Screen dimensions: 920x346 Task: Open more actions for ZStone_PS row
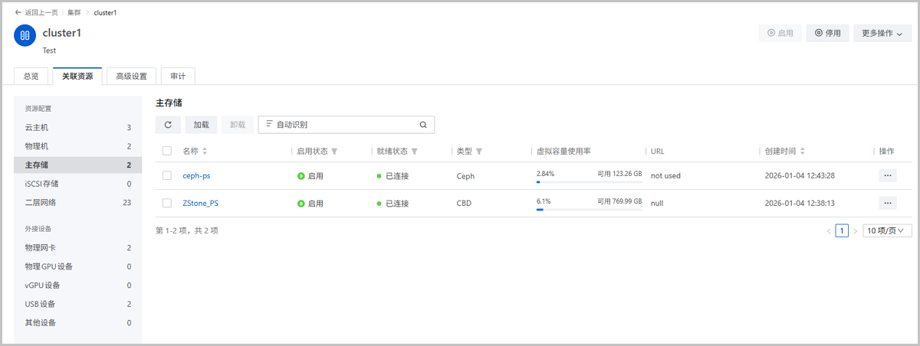(x=888, y=203)
